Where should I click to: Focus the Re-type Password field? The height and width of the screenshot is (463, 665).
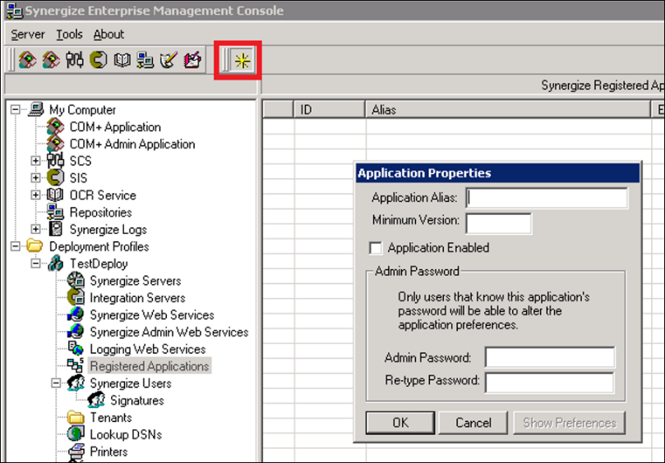[x=550, y=383]
